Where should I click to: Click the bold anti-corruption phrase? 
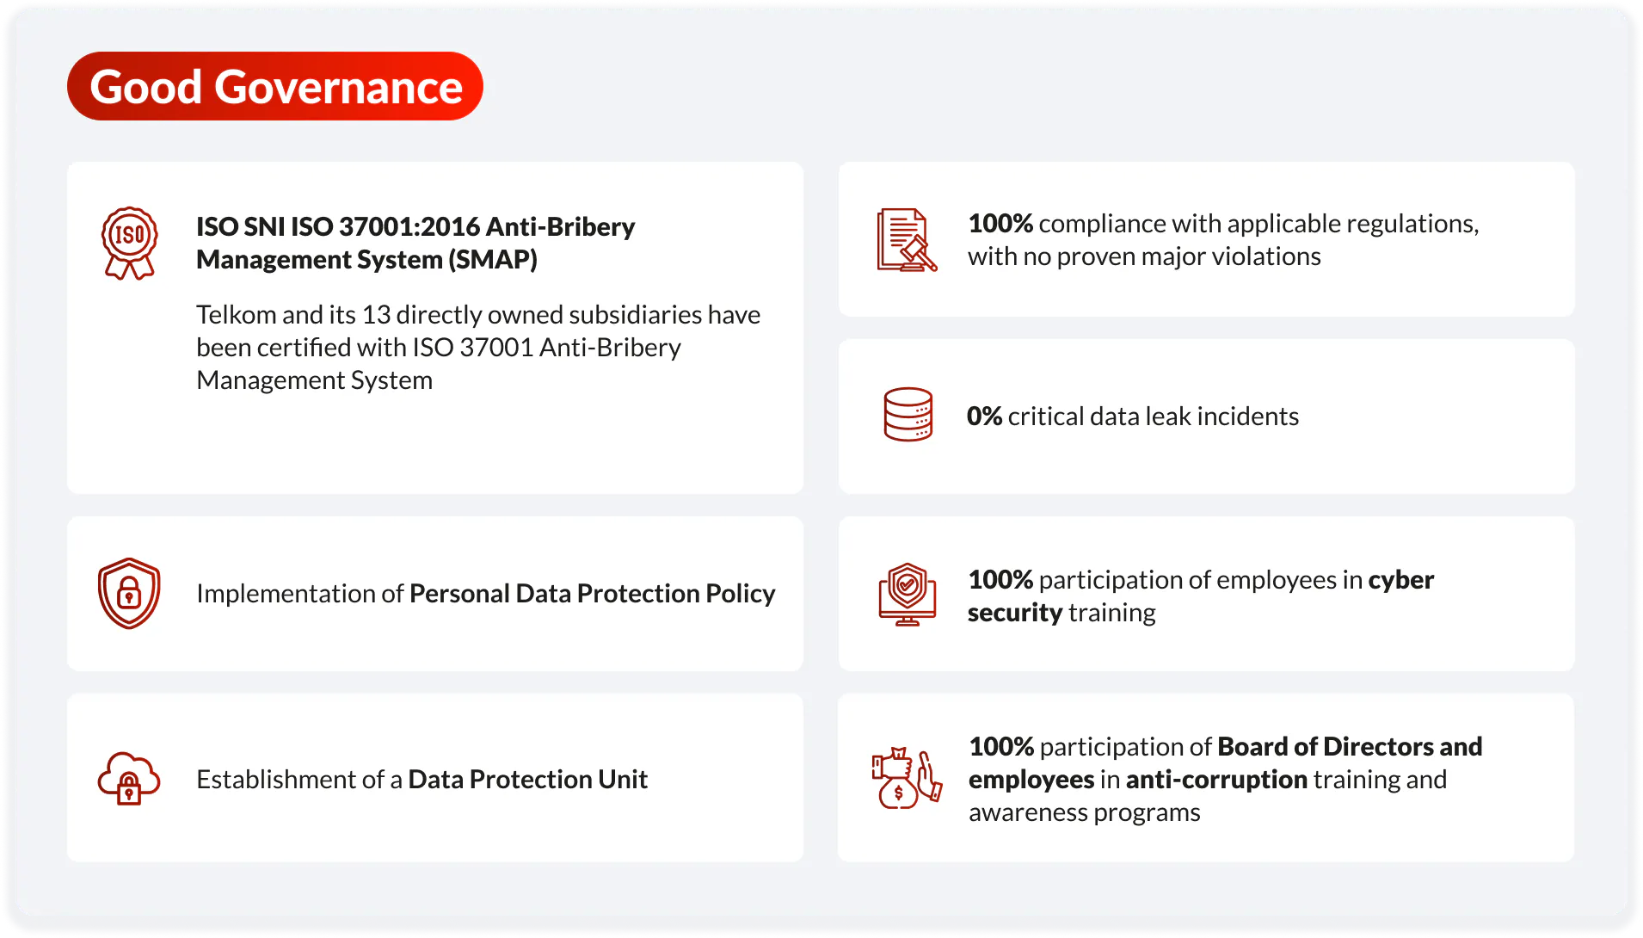[1216, 779]
